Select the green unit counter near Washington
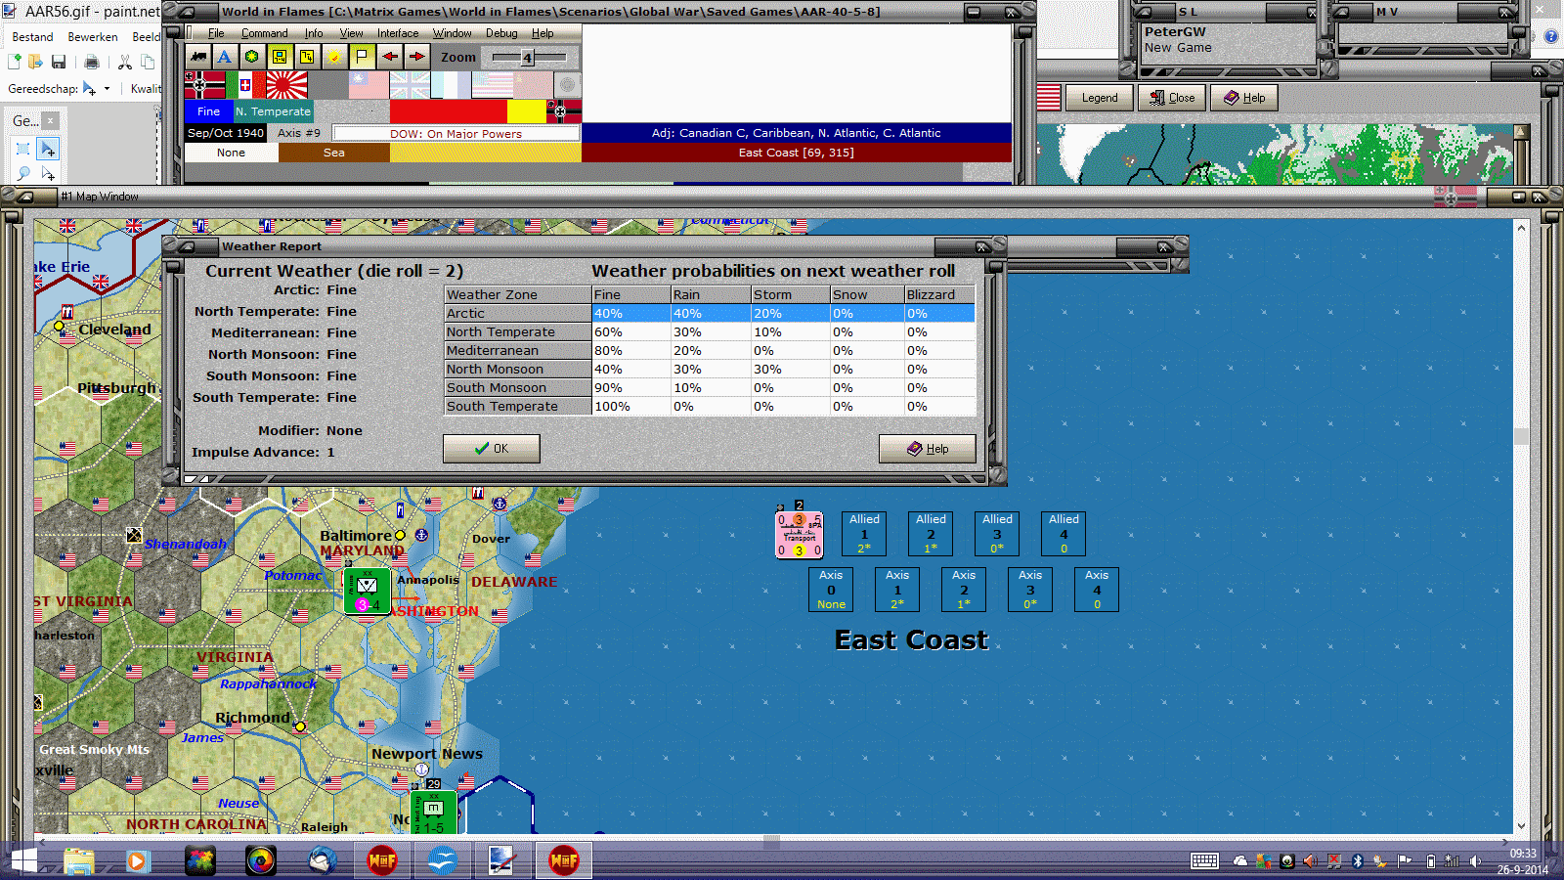The height and width of the screenshot is (880, 1564). click(368, 591)
